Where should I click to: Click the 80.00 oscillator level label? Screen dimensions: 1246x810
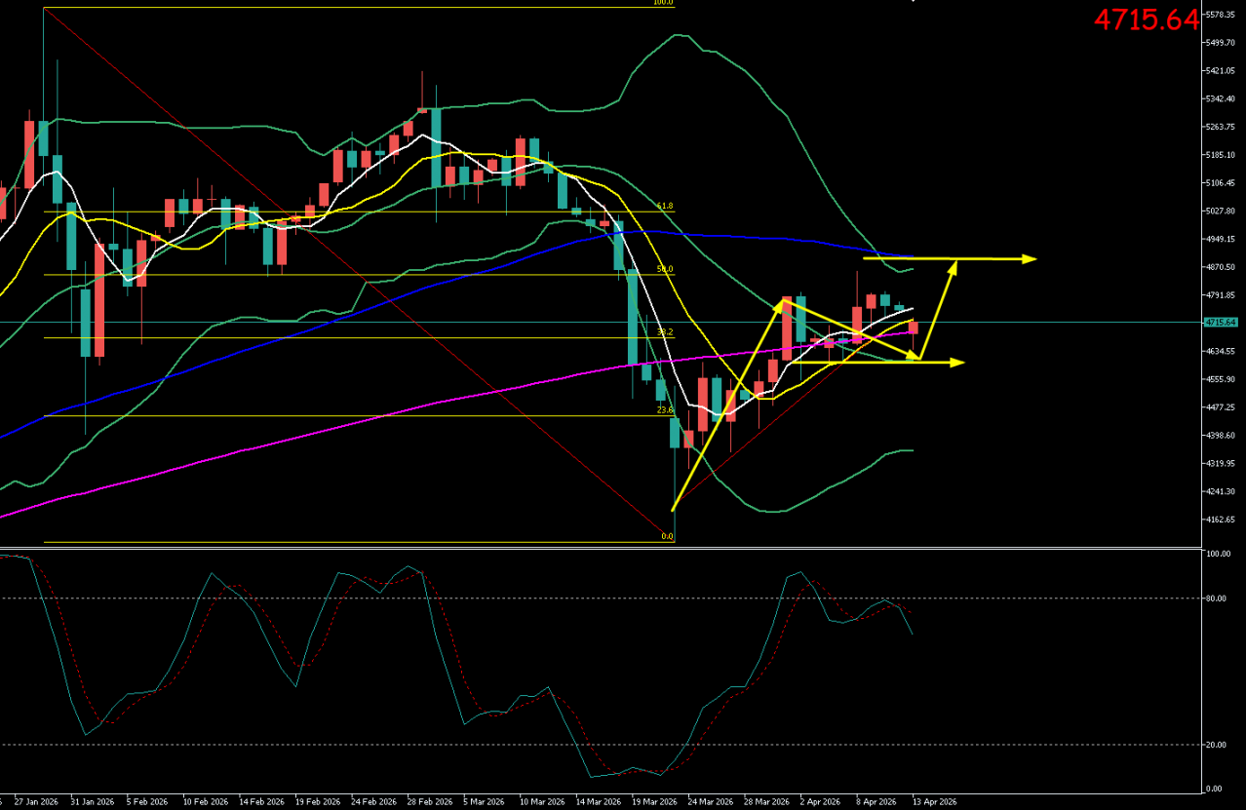click(1215, 598)
